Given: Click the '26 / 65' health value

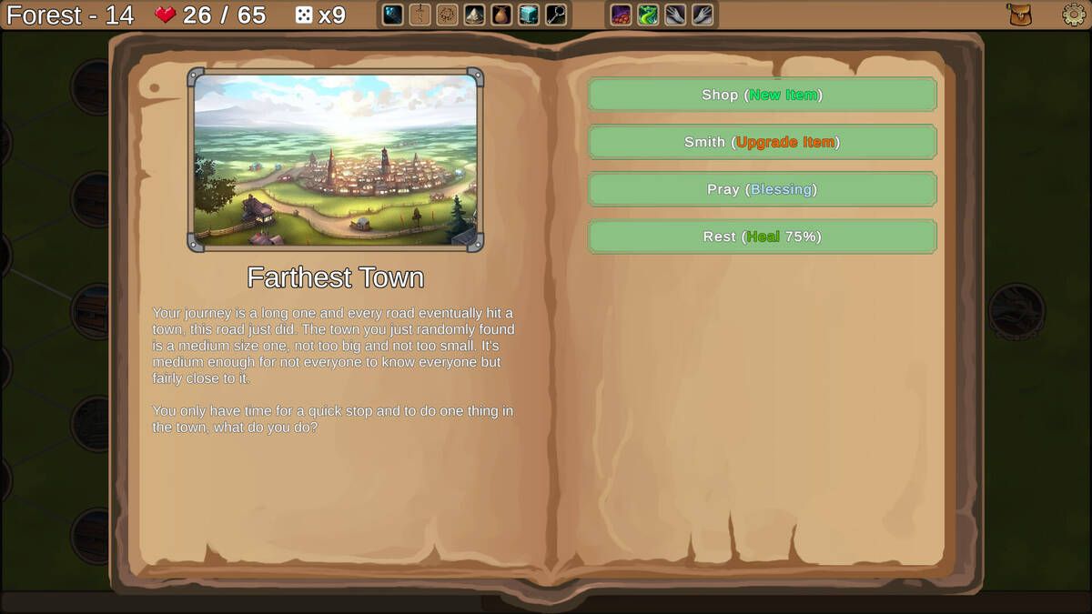Looking at the screenshot, I should [x=224, y=15].
